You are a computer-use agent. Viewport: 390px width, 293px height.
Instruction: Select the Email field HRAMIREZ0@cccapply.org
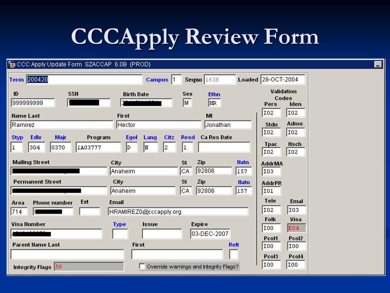178,212
